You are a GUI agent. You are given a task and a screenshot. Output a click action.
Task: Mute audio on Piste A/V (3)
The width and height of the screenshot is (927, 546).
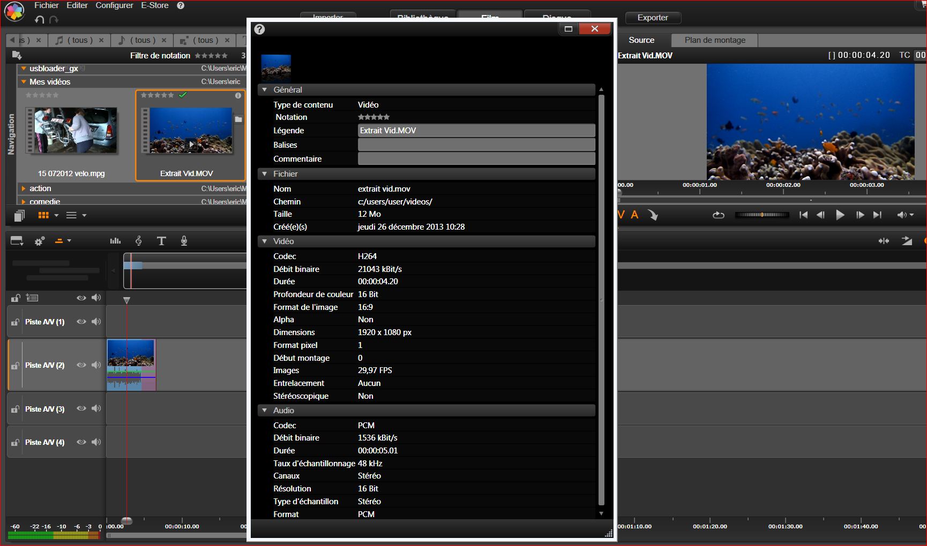(x=96, y=408)
